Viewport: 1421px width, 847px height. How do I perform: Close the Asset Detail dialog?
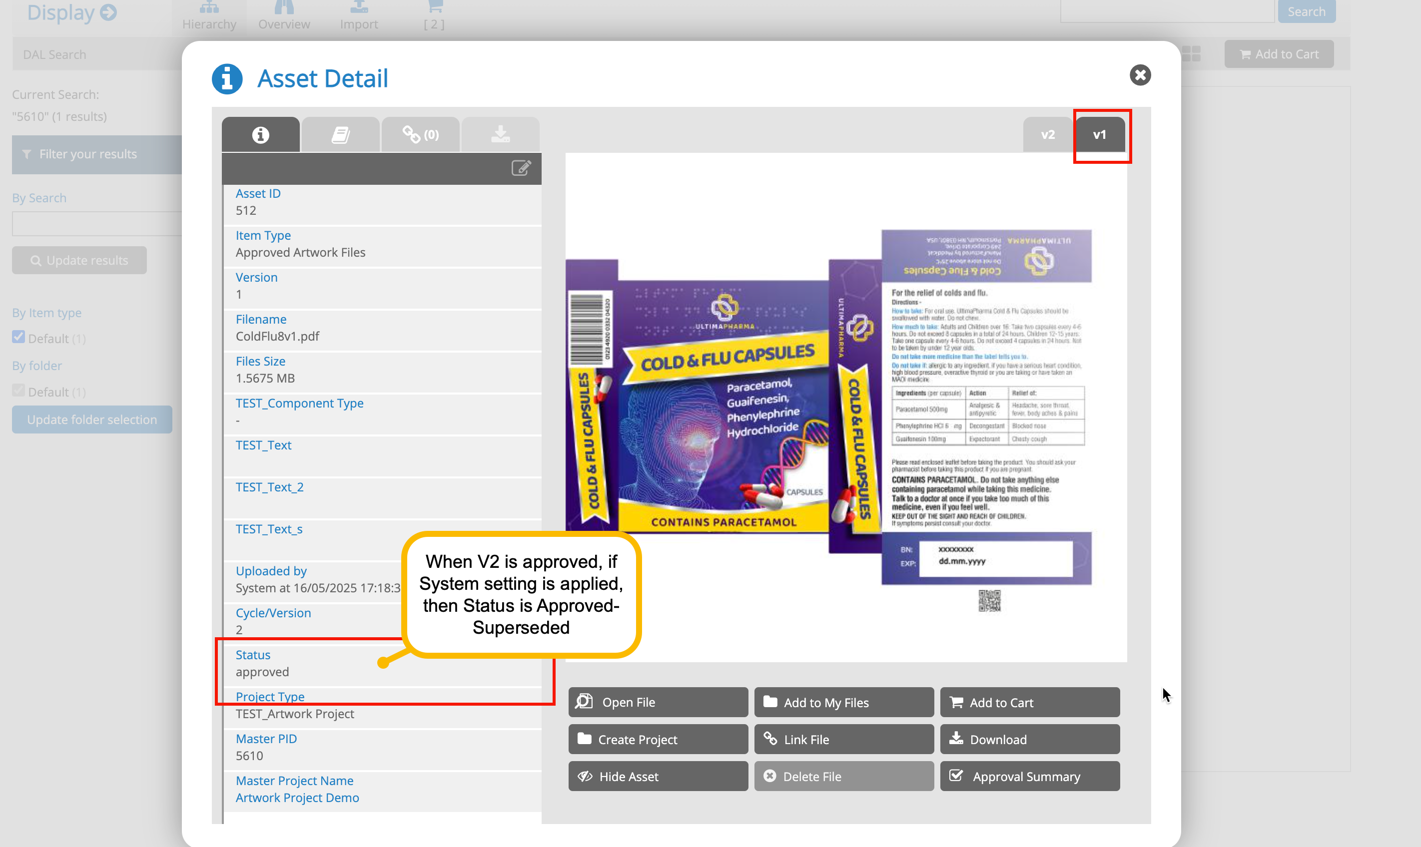(1140, 75)
